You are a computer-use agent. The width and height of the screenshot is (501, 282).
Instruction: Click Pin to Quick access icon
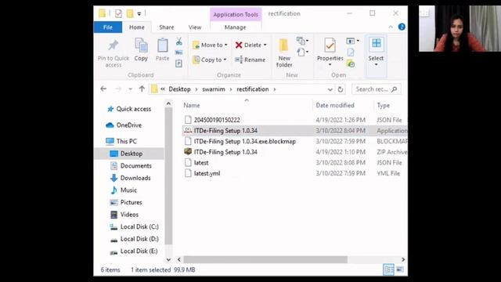[x=113, y=45]
